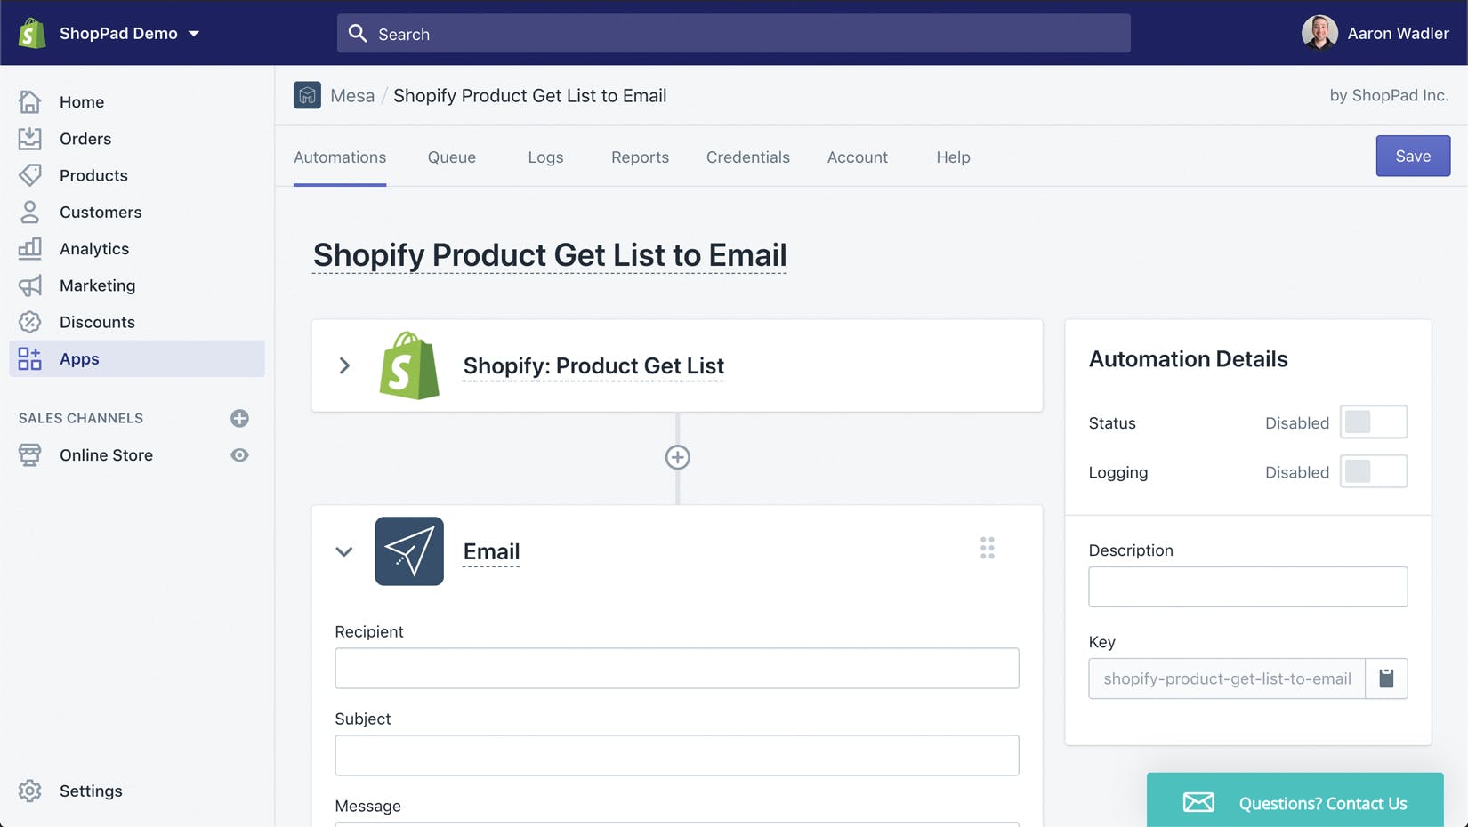1468x827 pixels.
Task: Click the Discounts percent badge icon
Action: pyautogui.click(x=29, y=322)
